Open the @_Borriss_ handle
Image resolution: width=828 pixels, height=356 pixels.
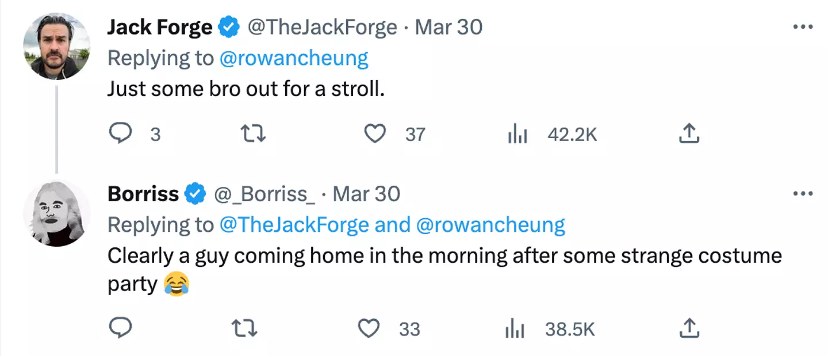(x=264, y=194)
